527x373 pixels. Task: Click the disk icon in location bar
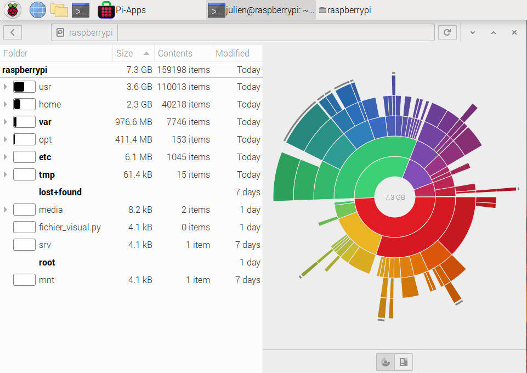(60, 32)
